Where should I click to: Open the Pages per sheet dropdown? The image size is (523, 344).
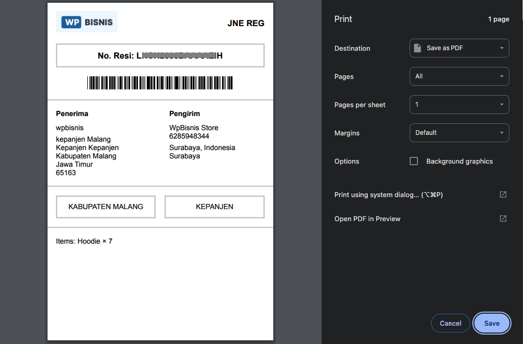tap(459, 105)
